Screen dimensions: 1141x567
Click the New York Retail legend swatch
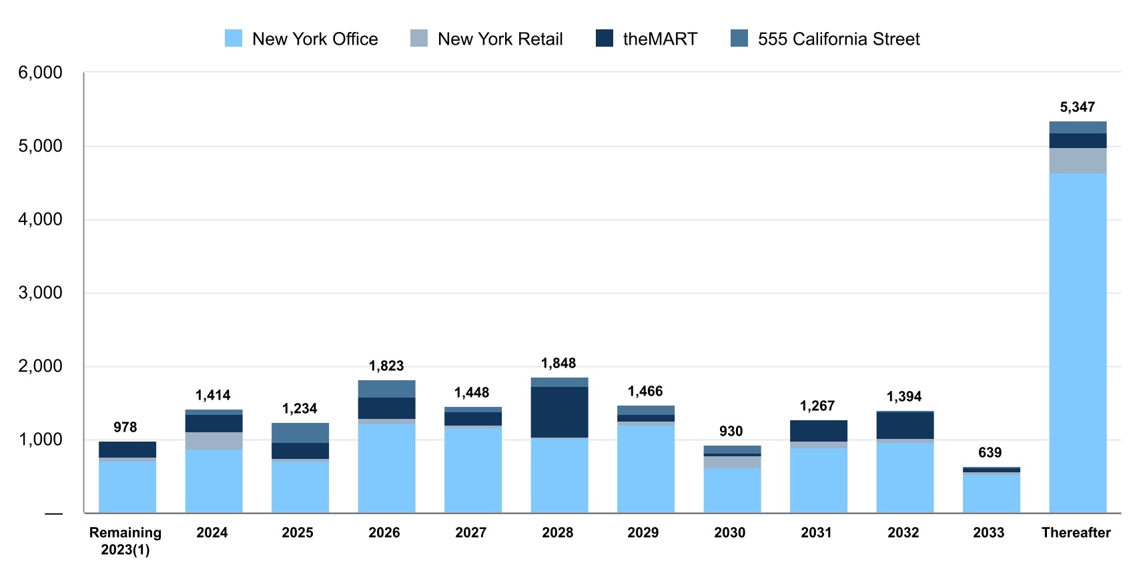419,38
